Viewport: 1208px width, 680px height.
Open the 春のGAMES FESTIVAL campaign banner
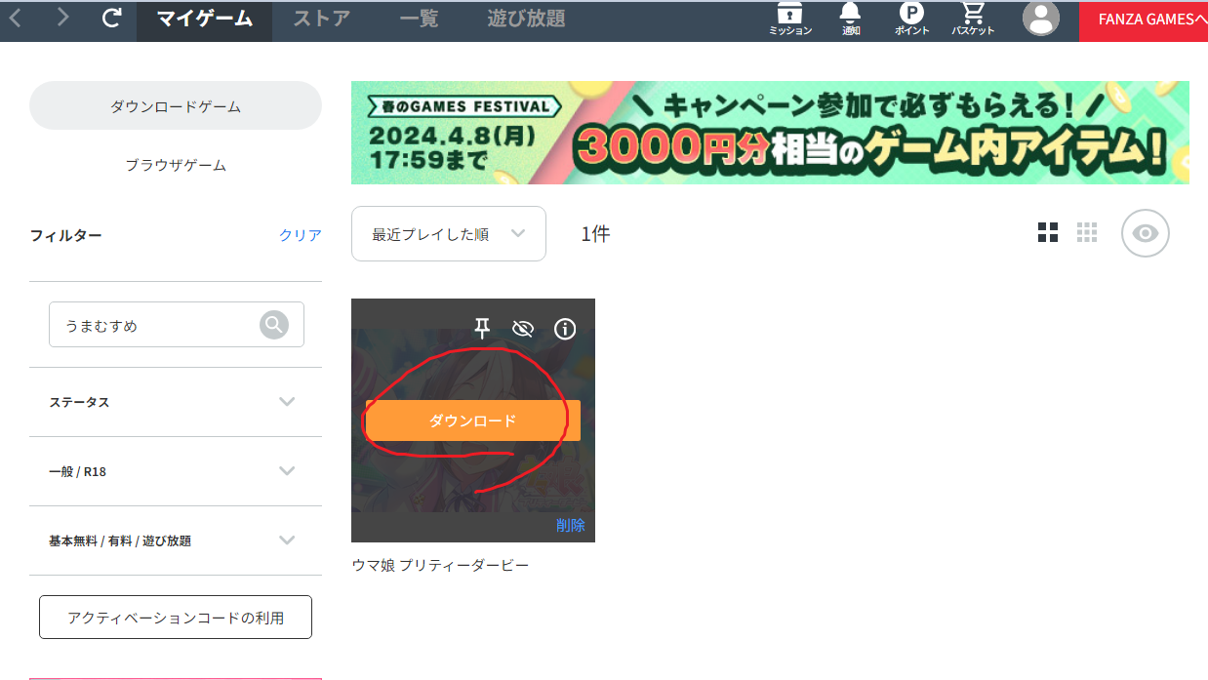coord(770,133)
